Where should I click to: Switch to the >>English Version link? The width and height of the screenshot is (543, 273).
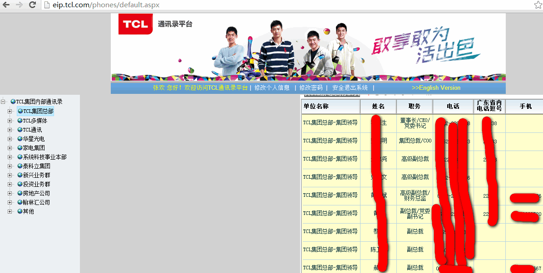tap(436, 88)
